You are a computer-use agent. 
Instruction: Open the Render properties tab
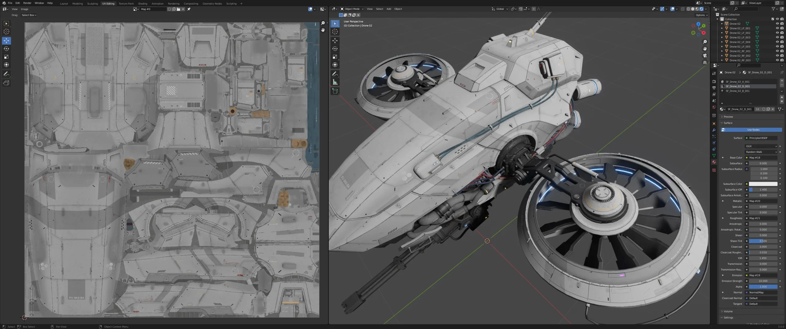pyautogui.click(x=714, y=81)
